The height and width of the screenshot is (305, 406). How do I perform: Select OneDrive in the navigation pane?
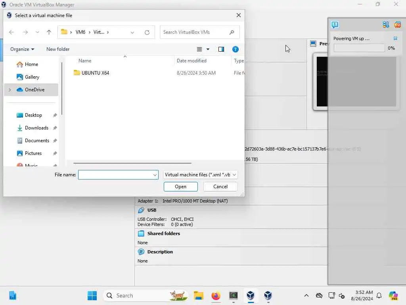(x=31, y=89)
